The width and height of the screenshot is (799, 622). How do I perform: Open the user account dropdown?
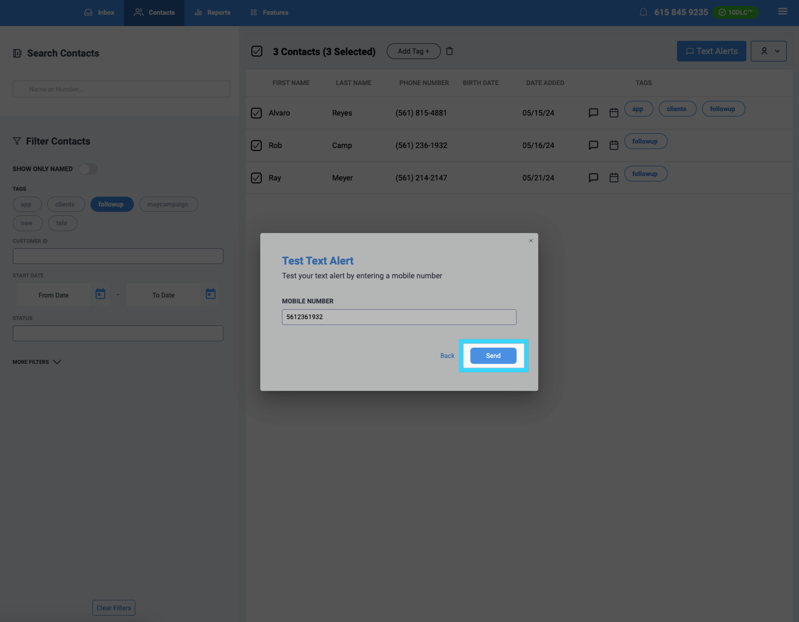point(768,51)
